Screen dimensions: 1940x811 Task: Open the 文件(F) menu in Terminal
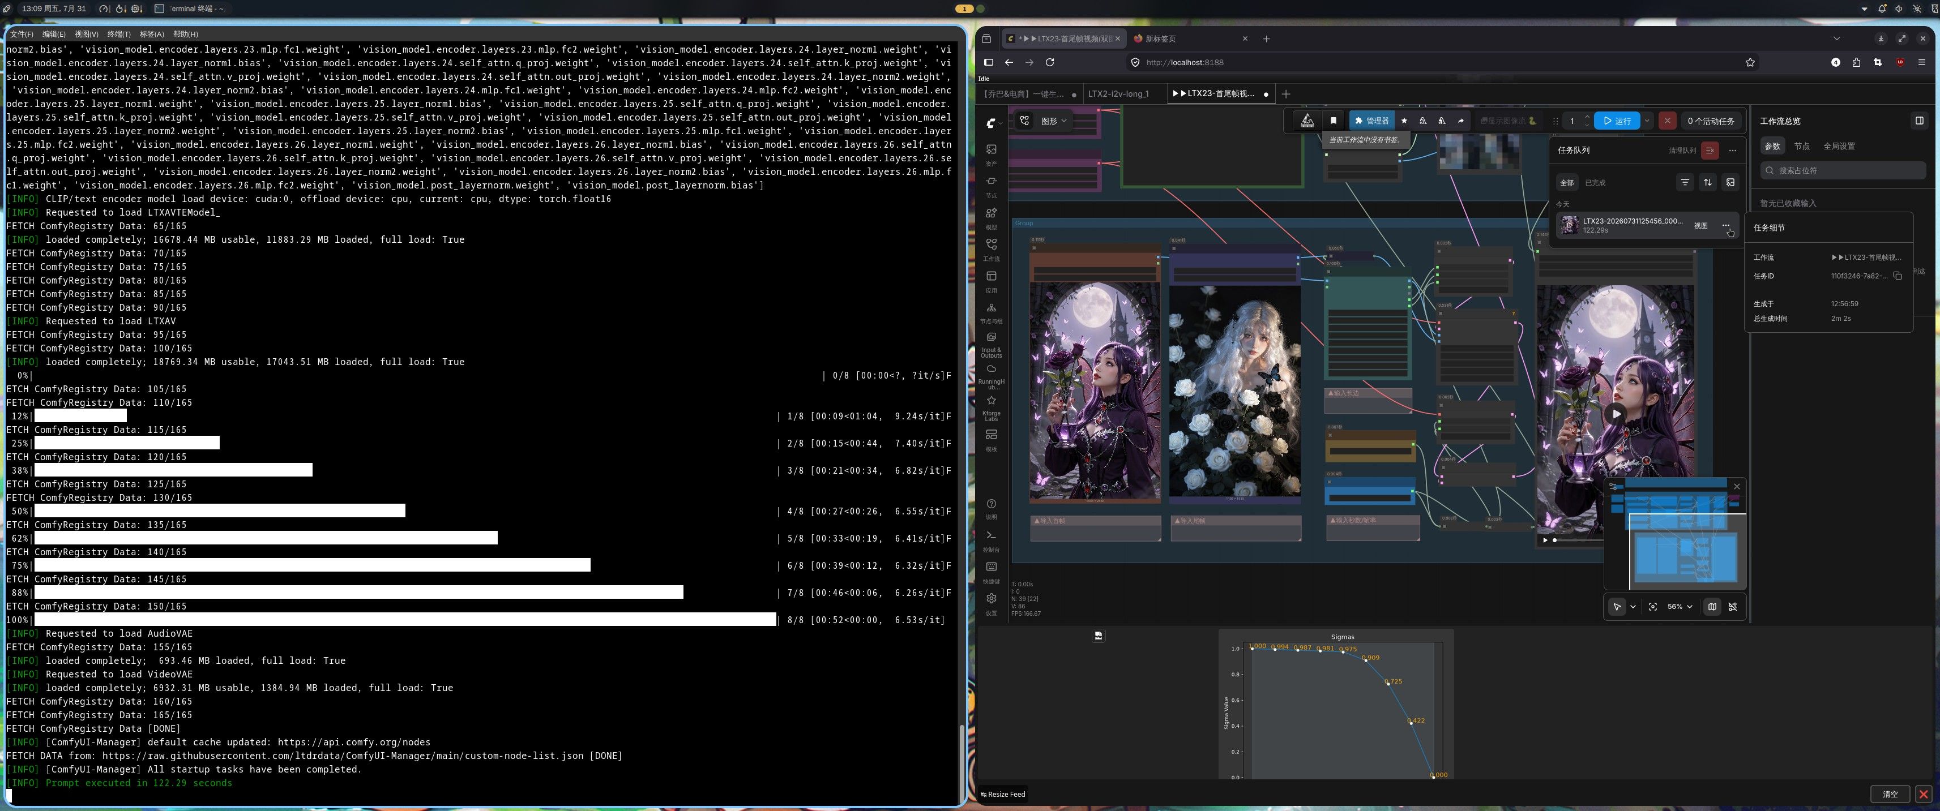pyautogui.click(x=22, y=34)
